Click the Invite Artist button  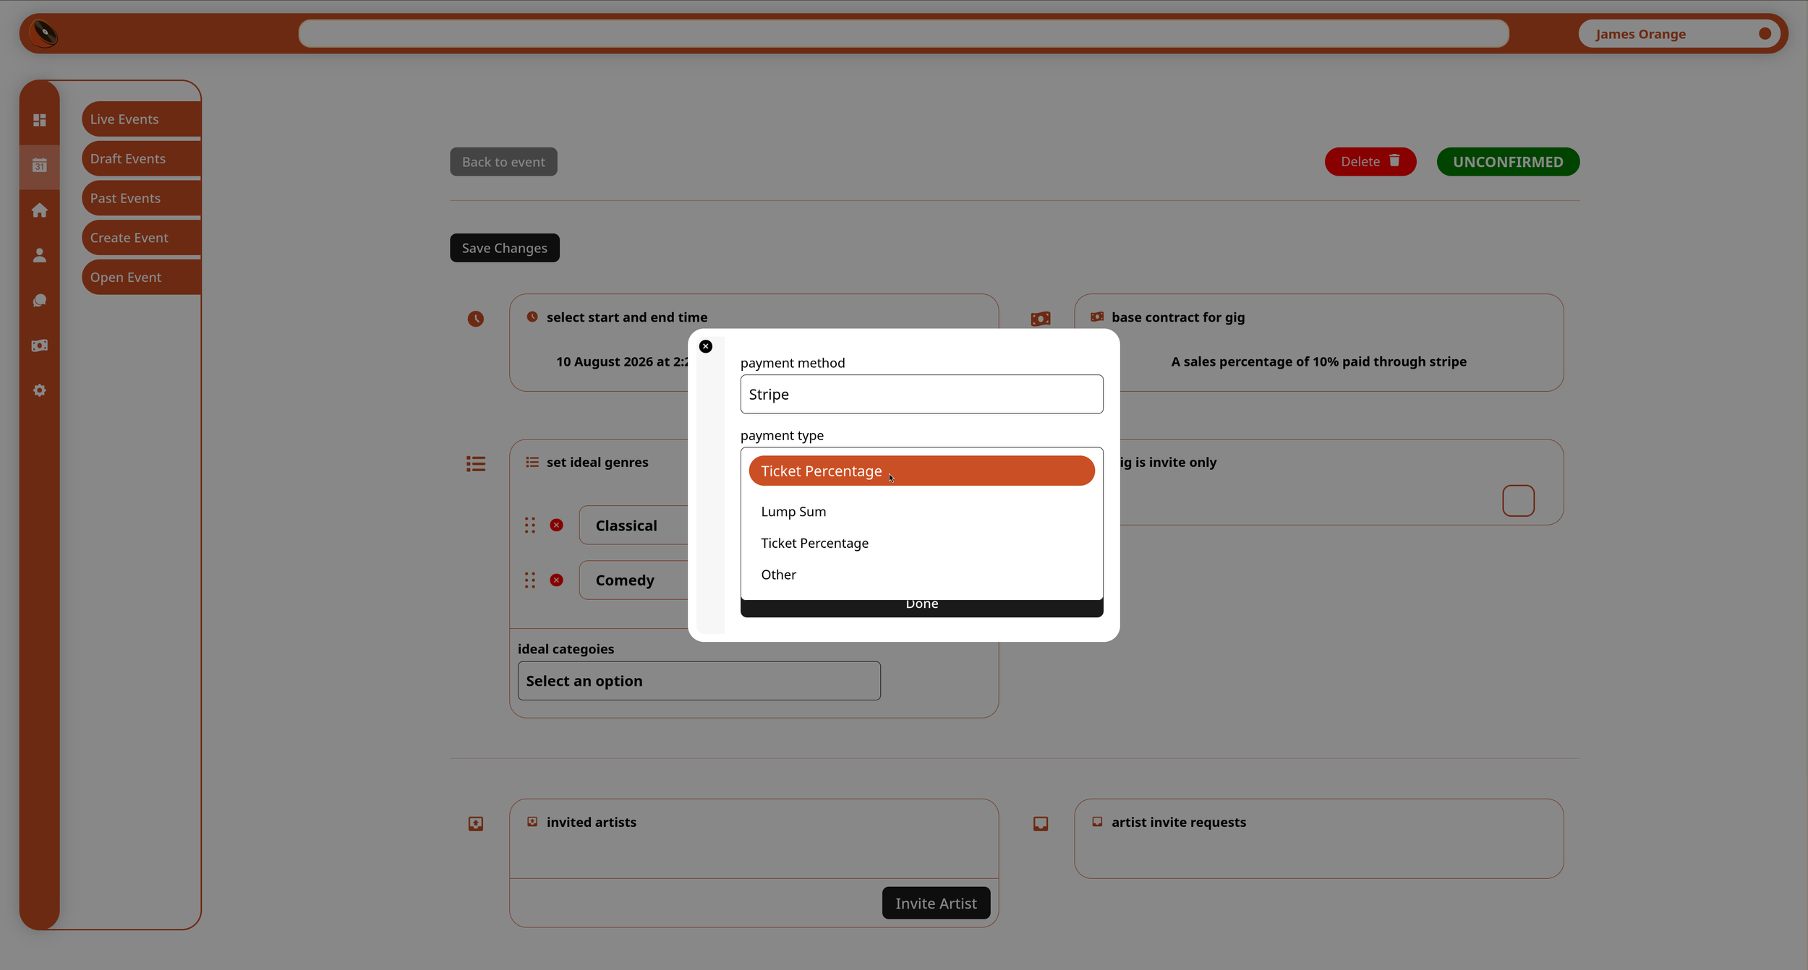pos(936,904)
